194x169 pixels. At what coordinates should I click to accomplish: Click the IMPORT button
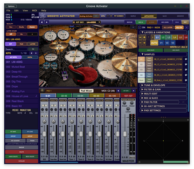tap(30, 136)
